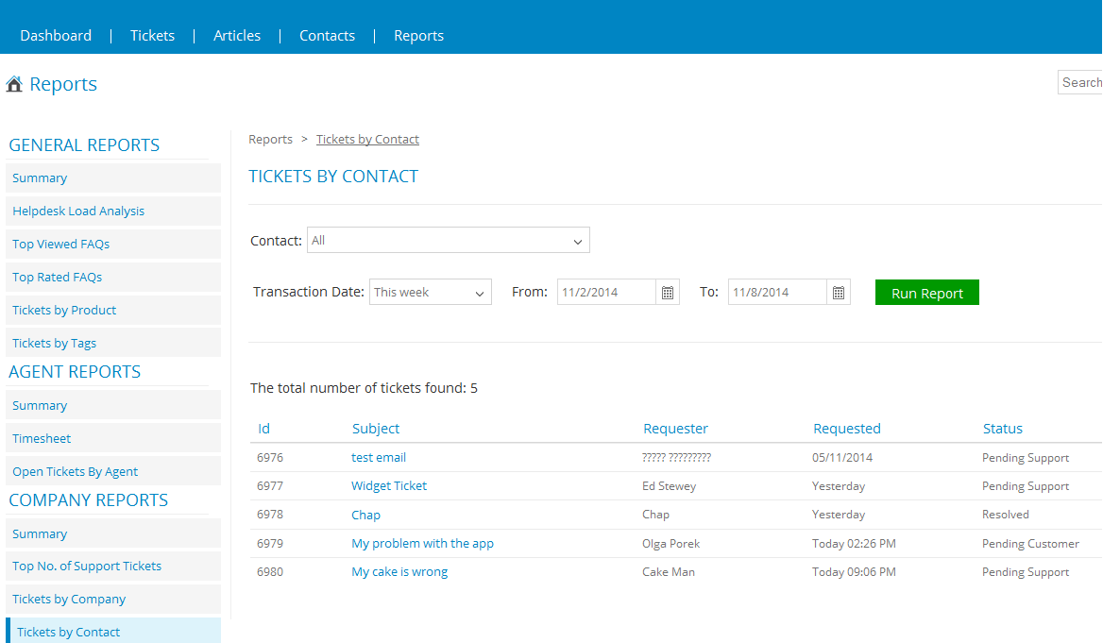Open Tickets by Tags report
Screen dimensions: 1120x643
coord(113,343)
